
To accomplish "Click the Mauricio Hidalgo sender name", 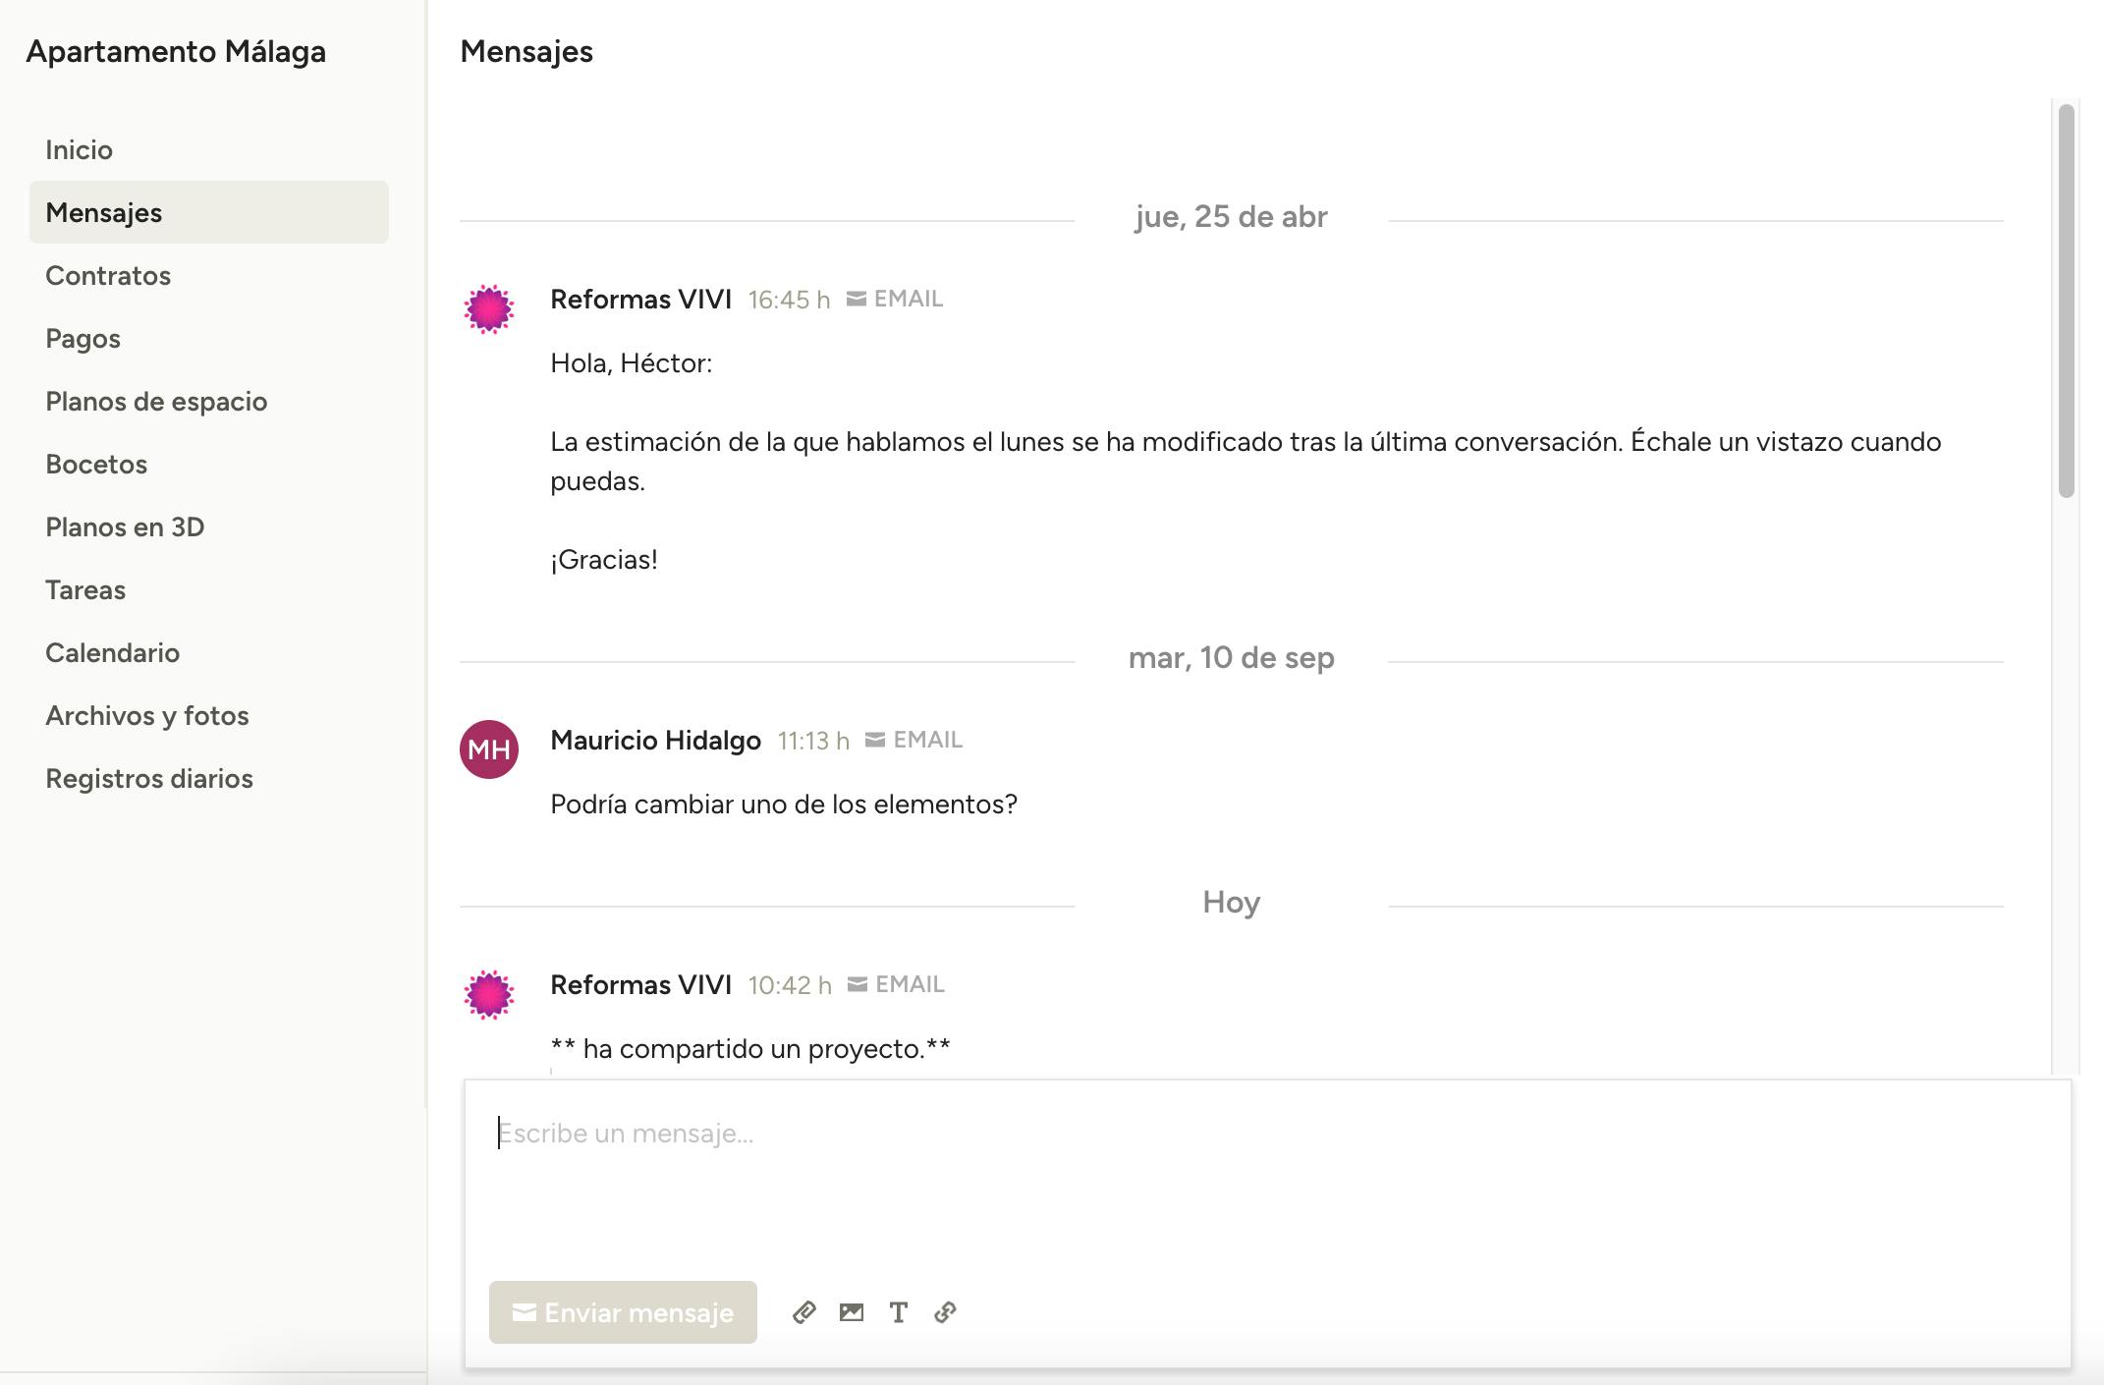I will coord(655,741).
